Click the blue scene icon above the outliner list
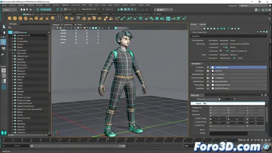272x153 pixels. (x=10, y=32)
